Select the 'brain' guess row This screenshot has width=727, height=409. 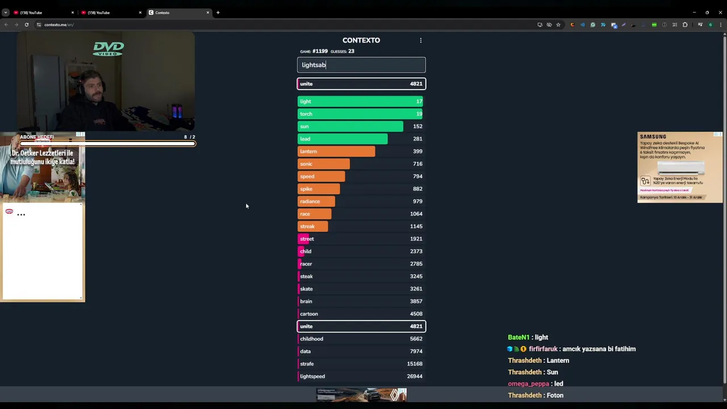[361, 301]
